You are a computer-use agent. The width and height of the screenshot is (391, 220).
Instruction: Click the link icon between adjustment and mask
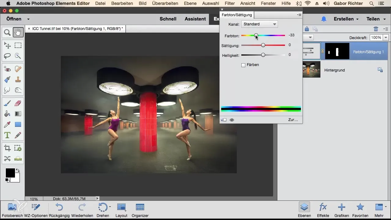323,51
